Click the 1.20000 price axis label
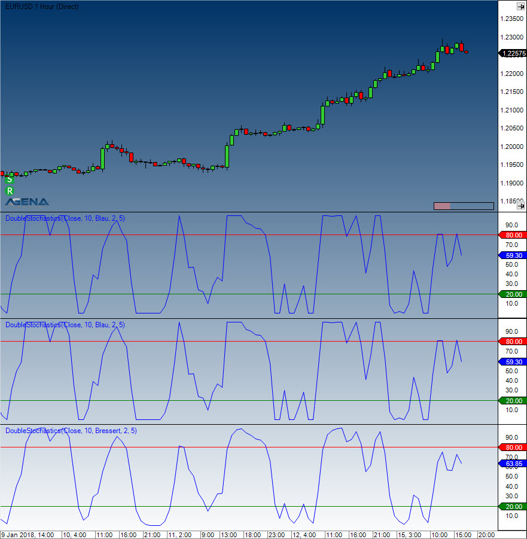This screenshot has height=539, width=527. point(512,147)
